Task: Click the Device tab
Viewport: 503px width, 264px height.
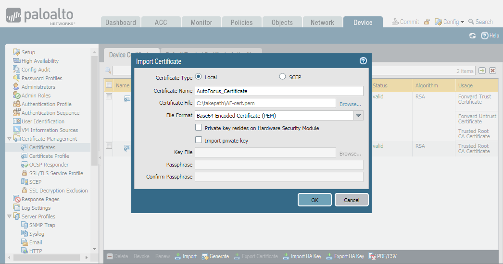Action: pos(363,22)
